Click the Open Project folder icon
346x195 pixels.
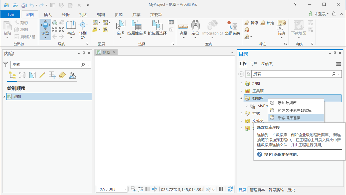pos(15,5)
